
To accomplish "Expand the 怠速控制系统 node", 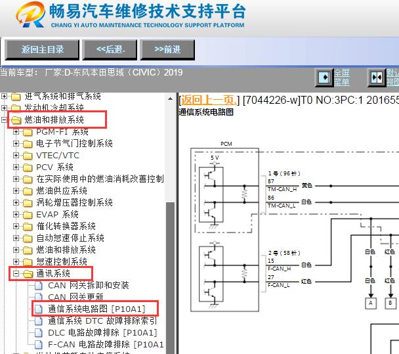I will pos(16,261).
